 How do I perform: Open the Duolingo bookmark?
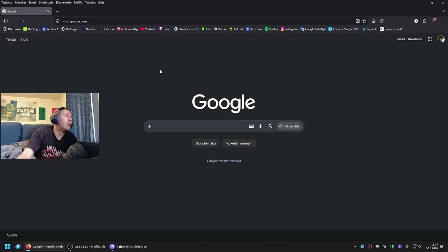click(x=31, y=29)
